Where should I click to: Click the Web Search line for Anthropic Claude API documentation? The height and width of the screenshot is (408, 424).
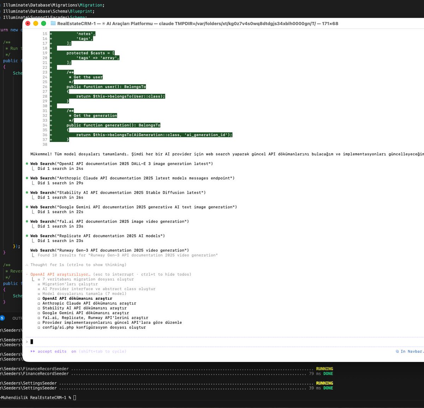[x=132, y=178]
